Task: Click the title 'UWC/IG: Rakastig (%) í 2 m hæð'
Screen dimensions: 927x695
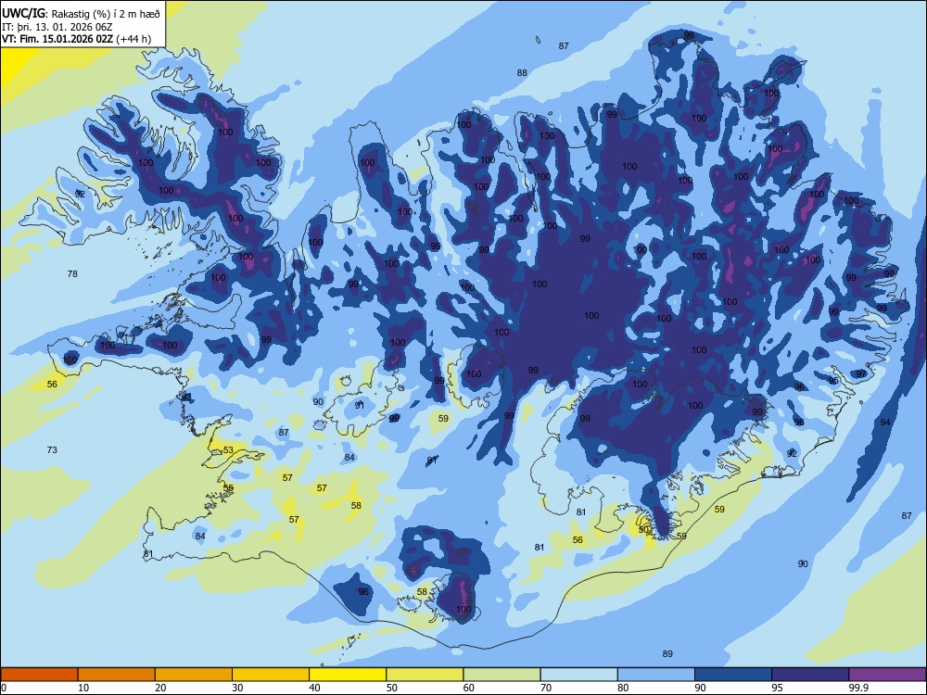Action: click(x=81, y=14)
